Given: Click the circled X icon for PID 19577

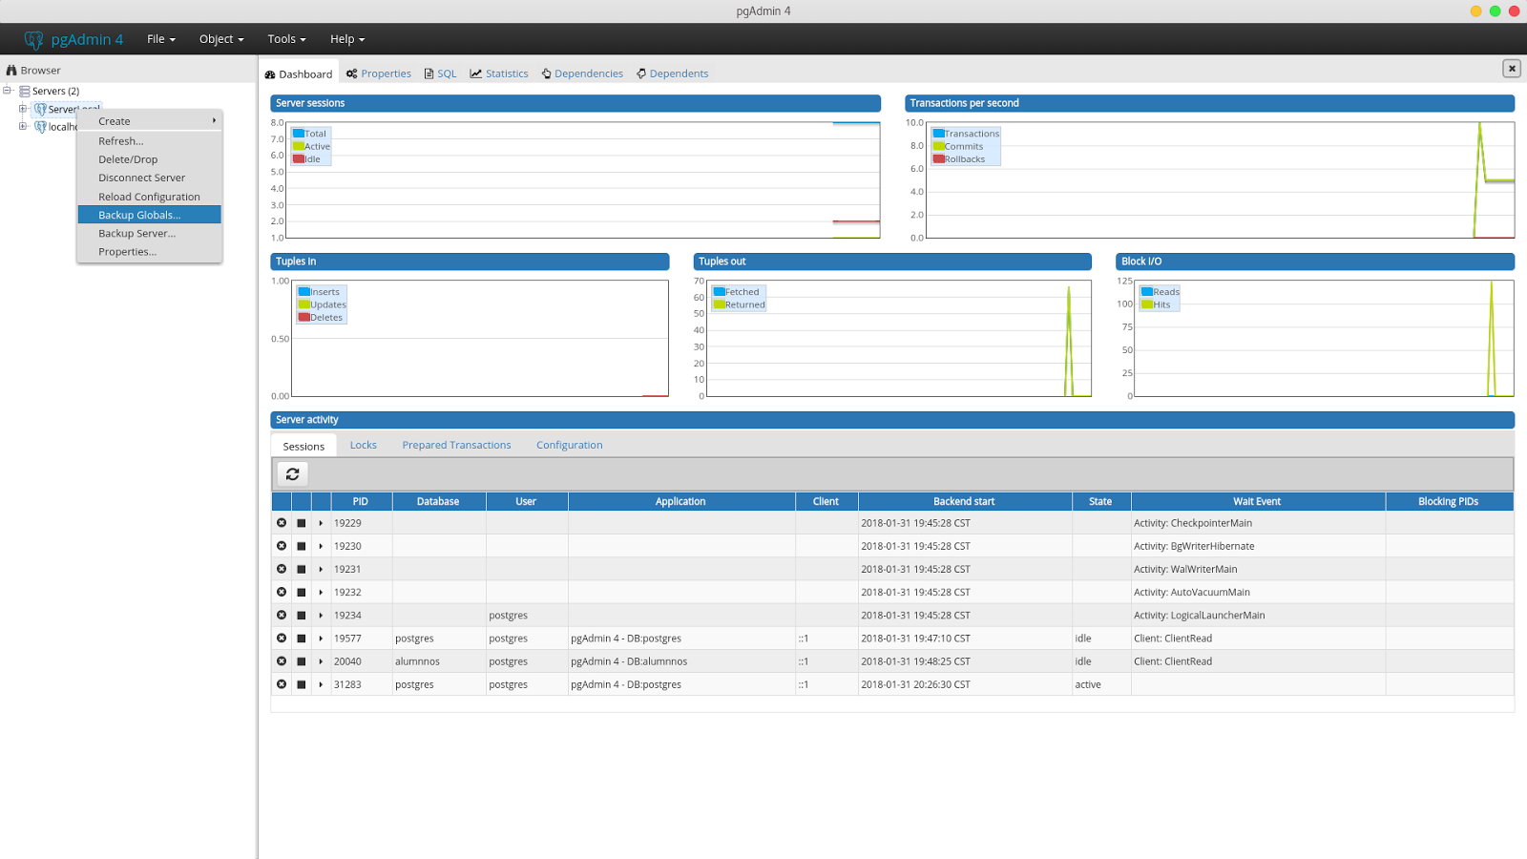Looking at the screenshot, I should coord(282,638).
